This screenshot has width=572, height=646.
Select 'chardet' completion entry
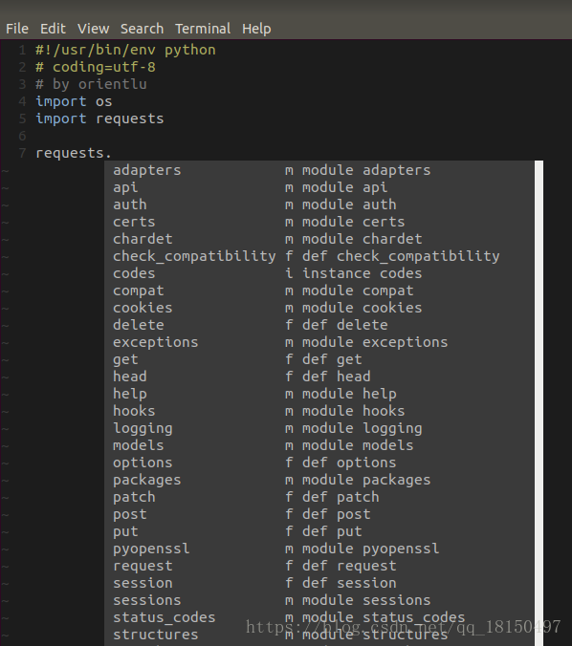click(319, 239)
